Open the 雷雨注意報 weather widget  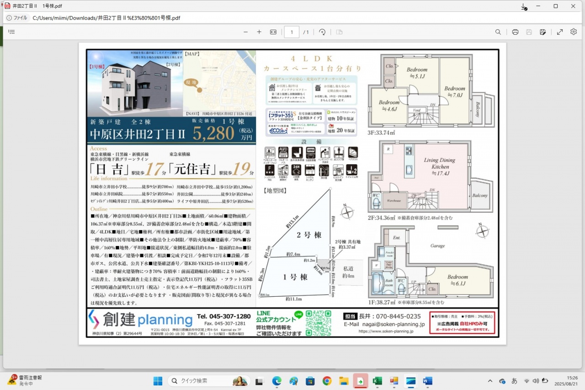tap(25, 380)
